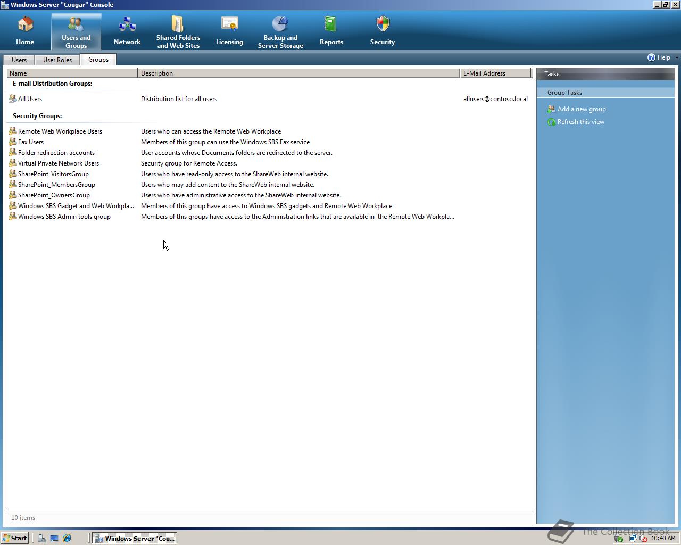Switch to the Users tab
681x545 pixels.
pos(19,60)
